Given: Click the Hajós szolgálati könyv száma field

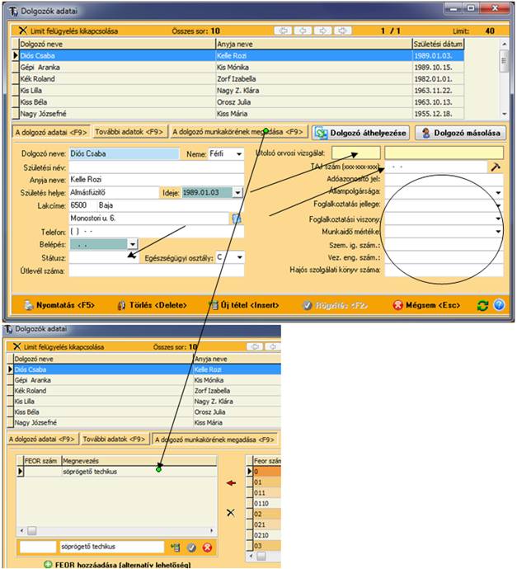Looking at the screenshot, I should pos(444,270).
